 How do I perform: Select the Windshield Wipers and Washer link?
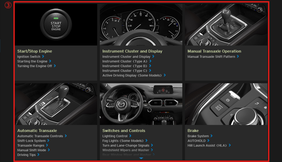(x=126, y=150)
